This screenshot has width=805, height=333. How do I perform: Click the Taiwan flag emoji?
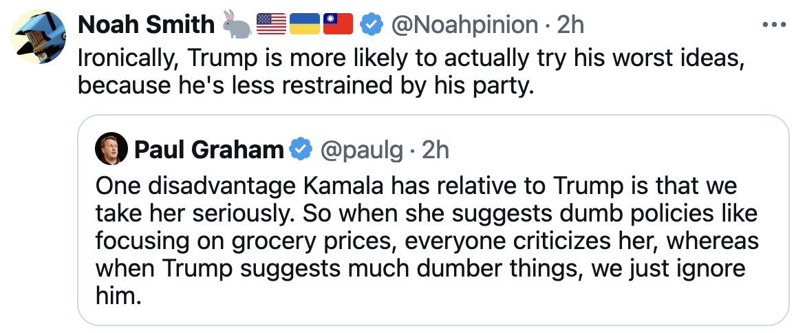(338, 25)
